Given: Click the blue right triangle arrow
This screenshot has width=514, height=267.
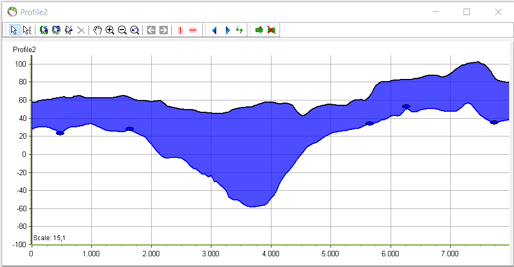Looking at the screenshot, I should point(227,30).
